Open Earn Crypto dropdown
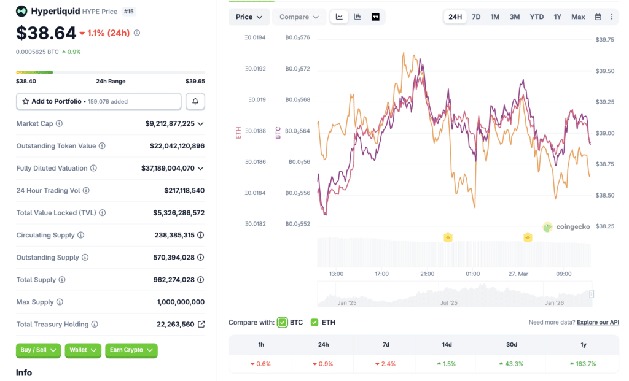The image size is (629, 381). (x=131, y=350)
